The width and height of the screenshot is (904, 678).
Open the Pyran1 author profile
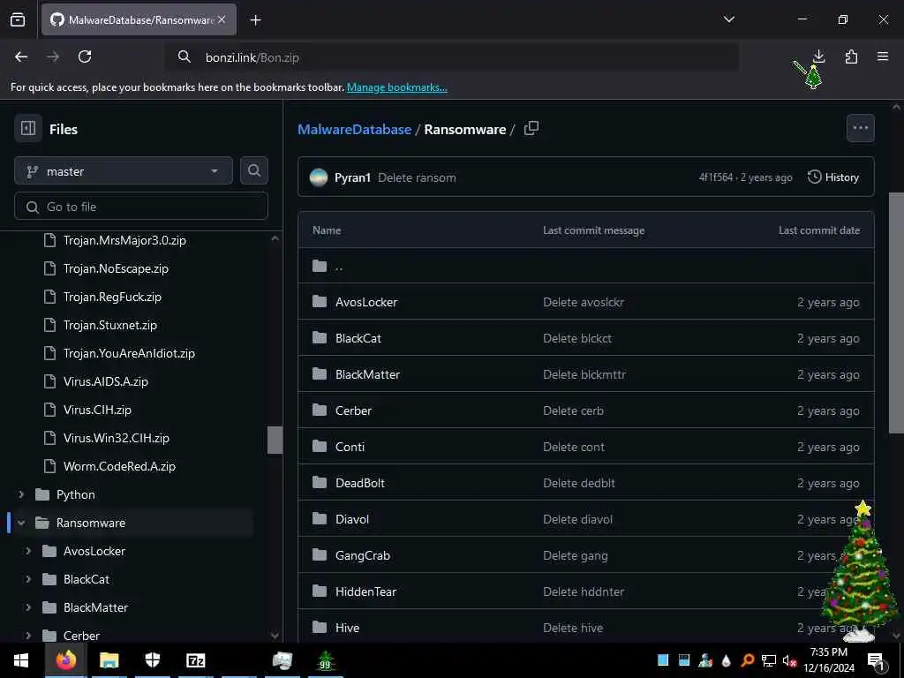pyautogui.click(x=352, y=177)
